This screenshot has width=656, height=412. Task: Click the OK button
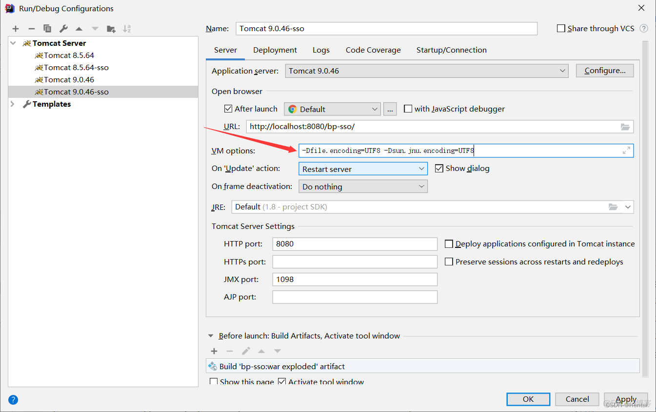point(528,399)
